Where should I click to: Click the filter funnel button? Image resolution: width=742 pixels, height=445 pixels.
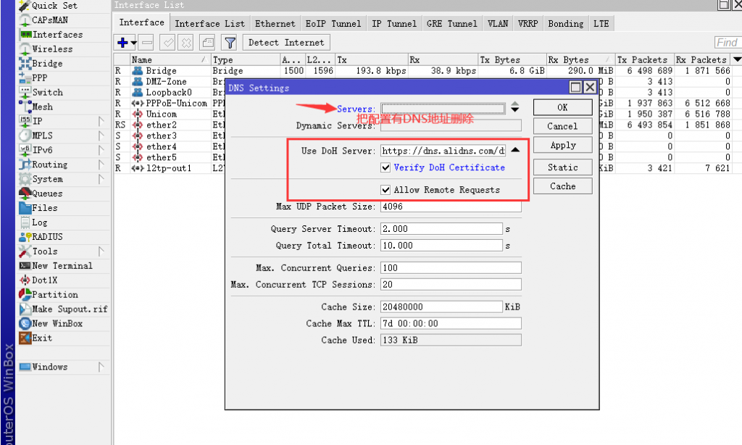[x=230, y=43]
